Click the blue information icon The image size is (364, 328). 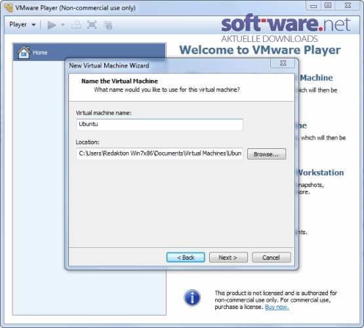pyautogui.click(x=192, y=298)
